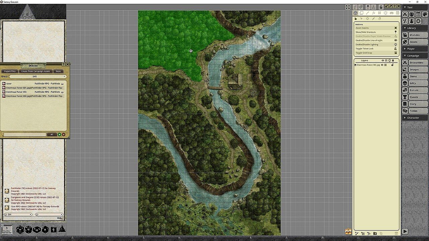Open the cover image entry
This screenshot has width=429, height=241.
click(33, 84)
